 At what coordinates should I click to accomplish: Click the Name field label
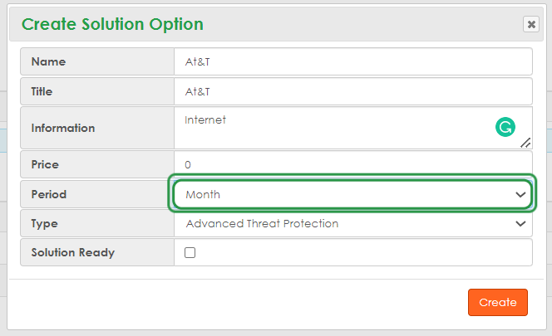[48, 61]
